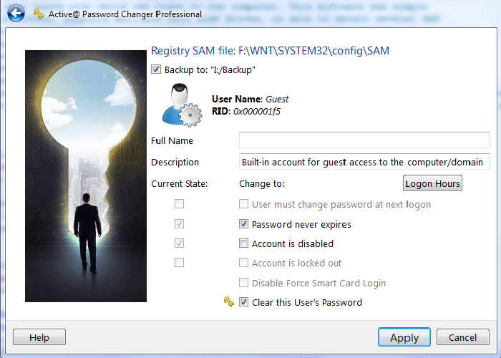Click current state checkbox for must change password
The width and height of the screenshot is (501, 358).
pyautogui.click(x=179, y=203)
